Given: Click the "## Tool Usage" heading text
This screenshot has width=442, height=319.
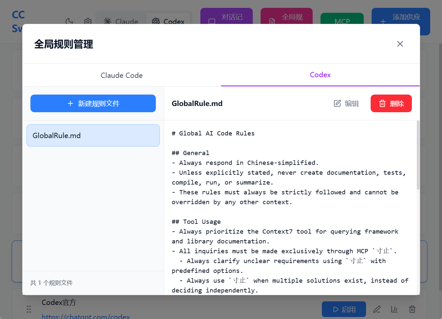Looking at the screenshot, I should (196, 222).
